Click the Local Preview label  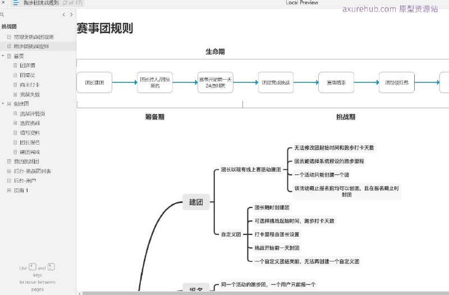point(302,3)
